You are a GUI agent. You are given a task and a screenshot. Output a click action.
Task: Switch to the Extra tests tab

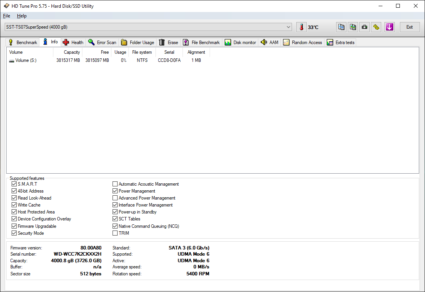click(x=340, y=42)
